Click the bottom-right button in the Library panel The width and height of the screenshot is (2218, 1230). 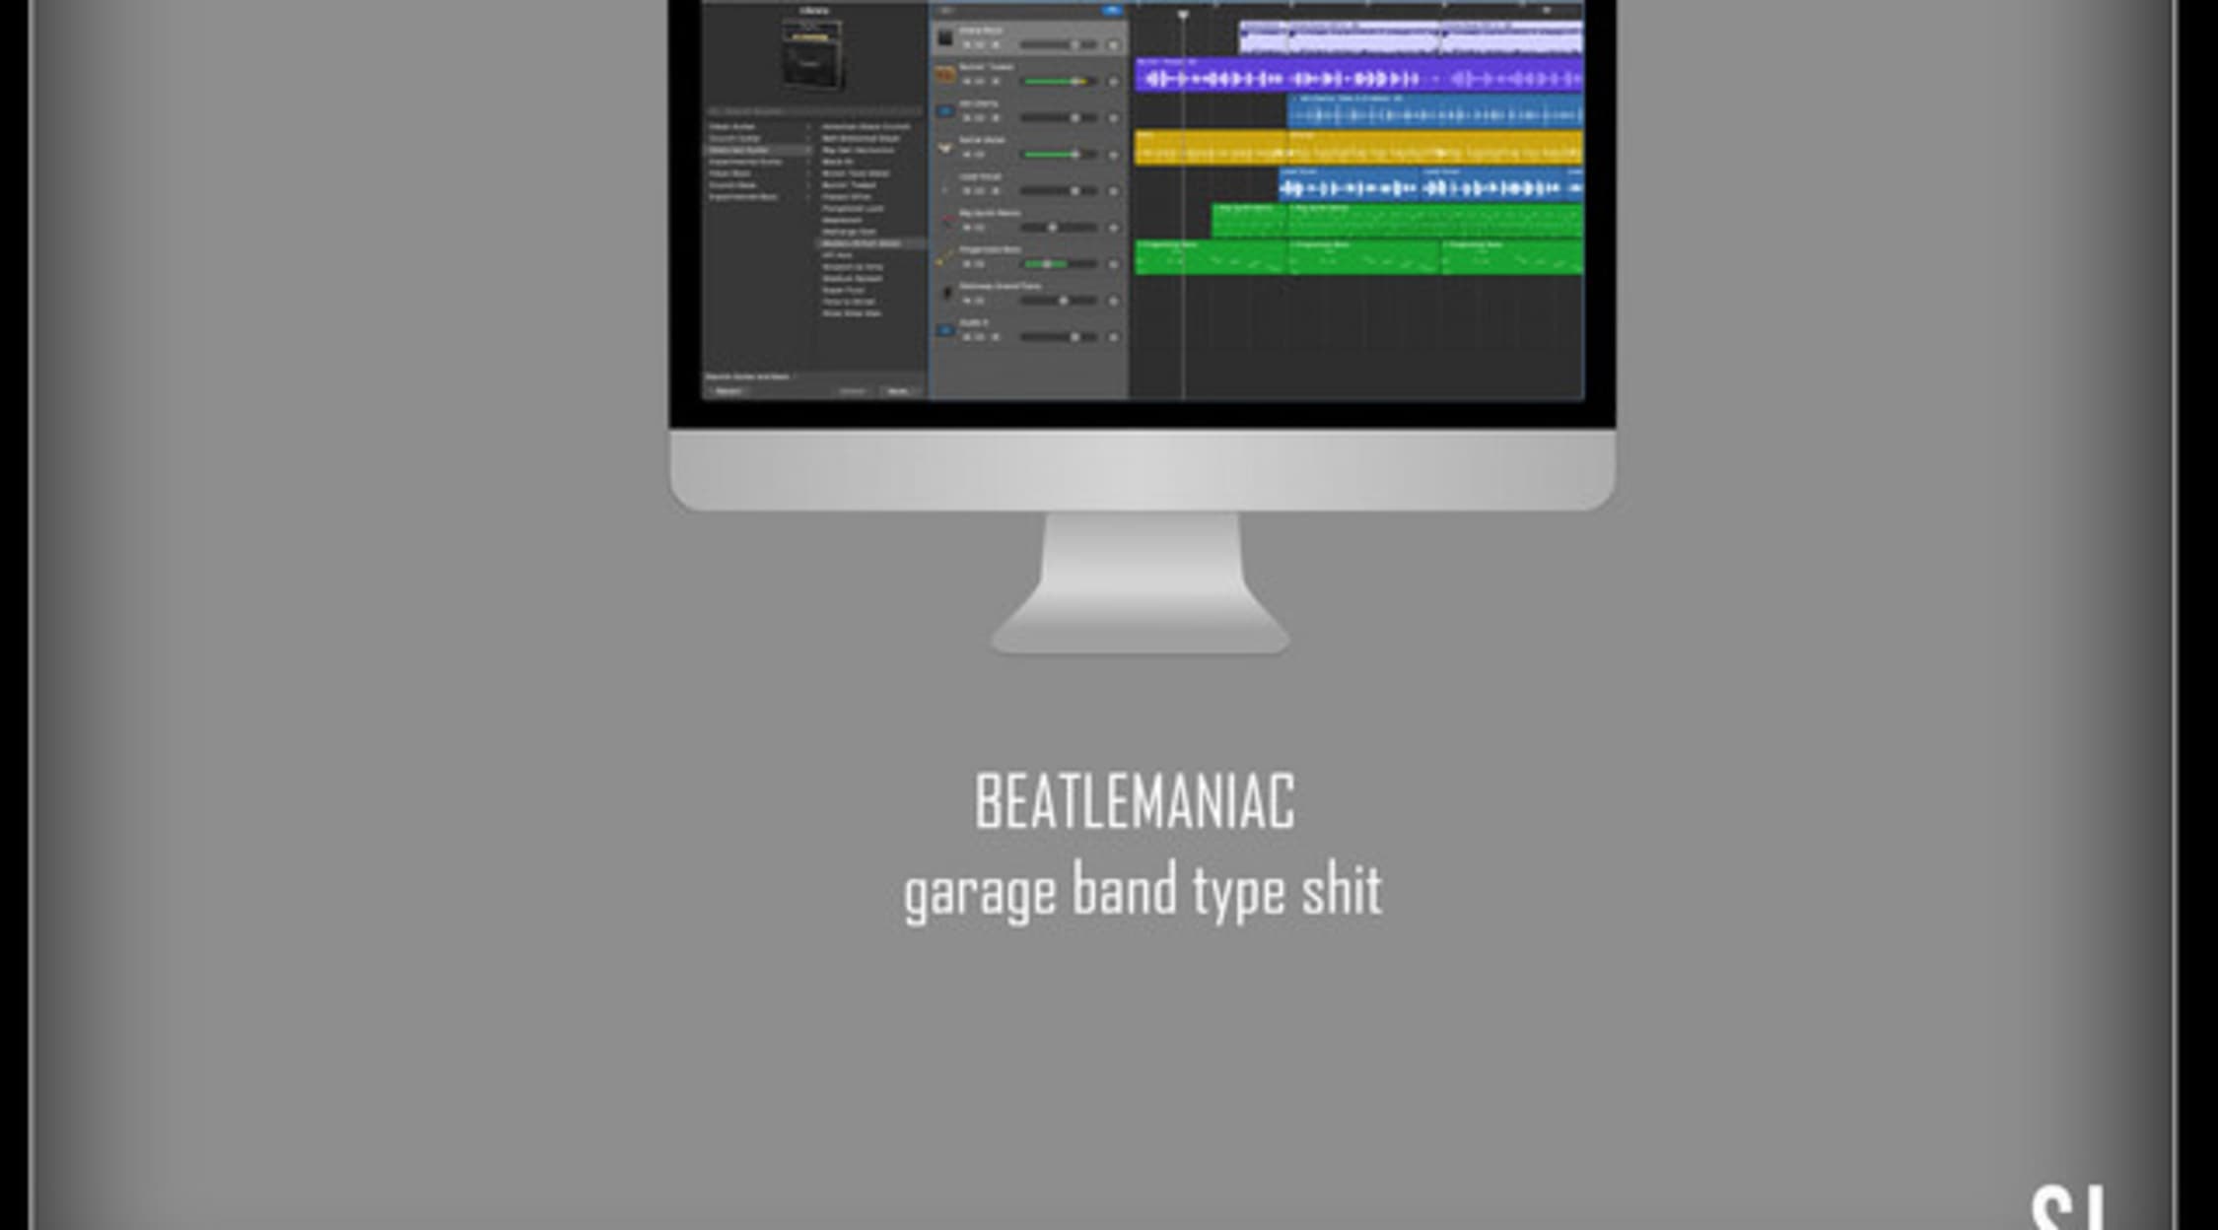pyautogui.click(x=898, y=391)
